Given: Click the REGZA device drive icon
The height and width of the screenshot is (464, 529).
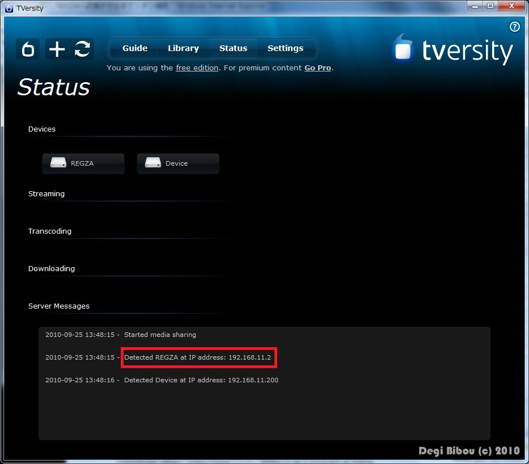Looking at the screenshot, I should pyautogui.click(x=58, y=163).
